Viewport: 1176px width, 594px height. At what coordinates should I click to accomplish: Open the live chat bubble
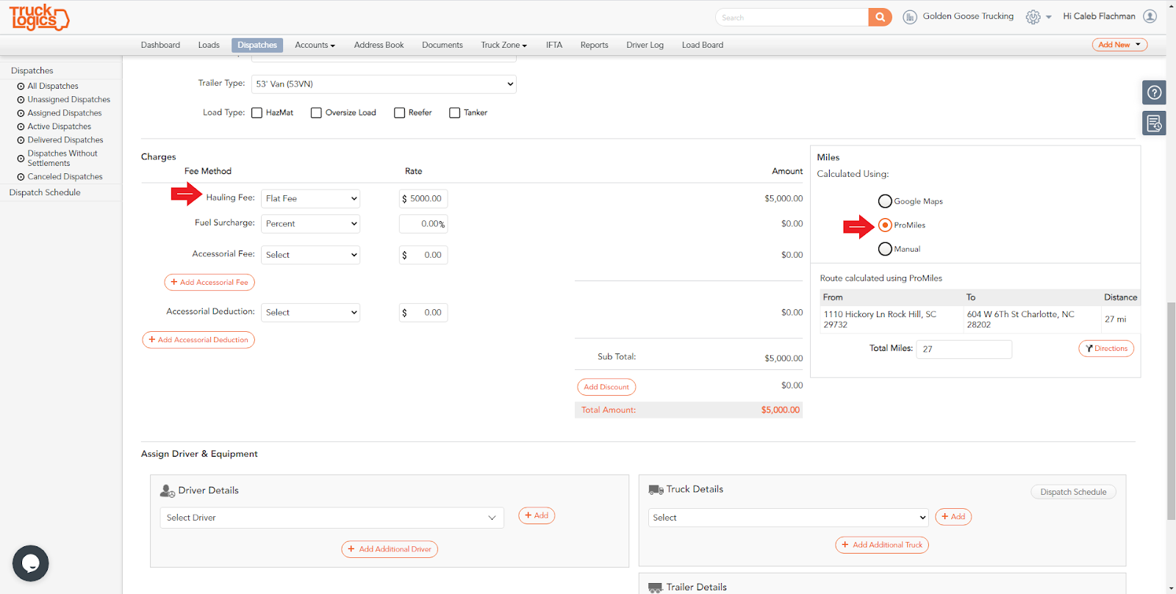pyautogui.click(x=31, y=563)
